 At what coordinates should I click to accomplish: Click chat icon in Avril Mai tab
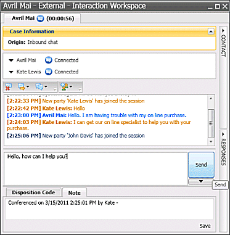click(x=41, y=19)
